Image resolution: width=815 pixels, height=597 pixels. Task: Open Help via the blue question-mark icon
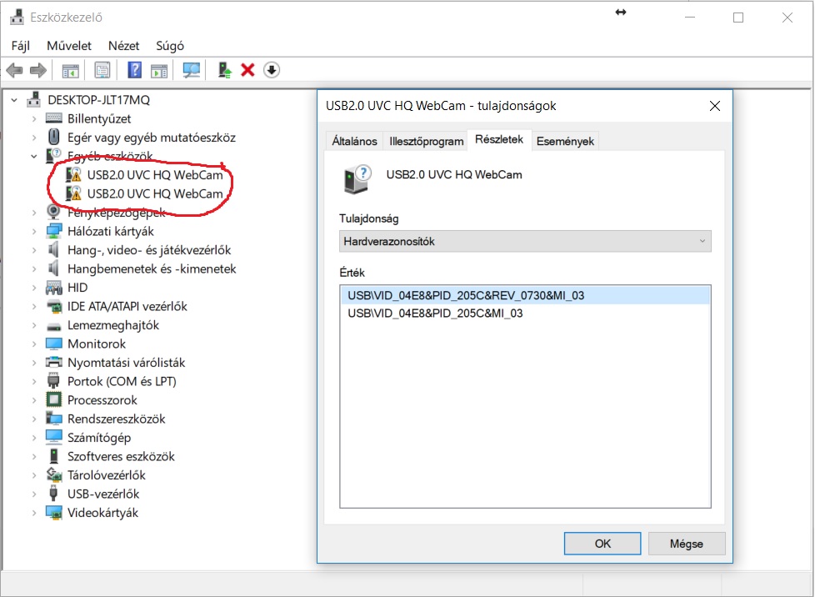(135, 70)
